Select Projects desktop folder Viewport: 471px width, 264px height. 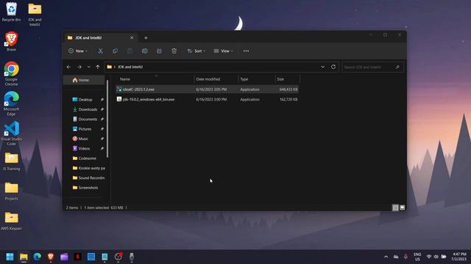[x=12, y=191]
